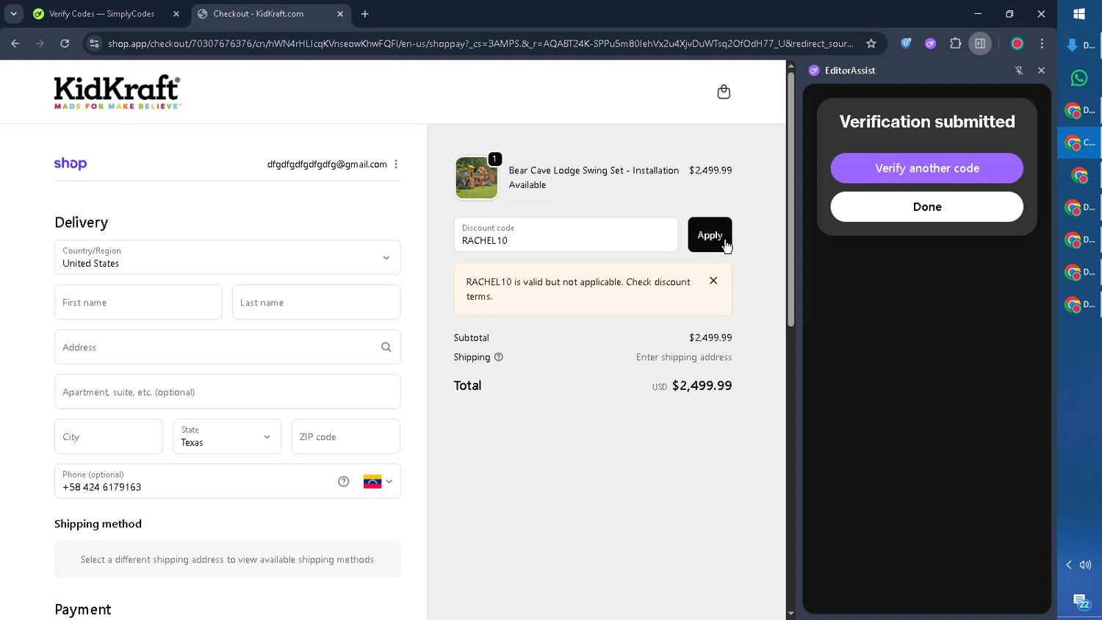Click into the Address field
The width and height of the screenshot is (1102, 620).
pyautogui.click(x=228, y=347)
